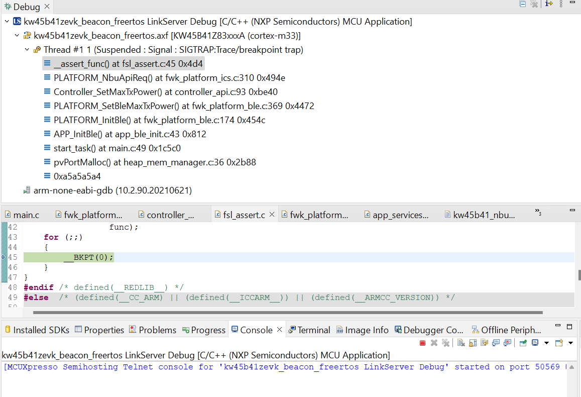Screen dimensions: 581x397
Task: Collapse the kw45b41zevk_beacon_freertos.axf node
Action: [17, 35]
